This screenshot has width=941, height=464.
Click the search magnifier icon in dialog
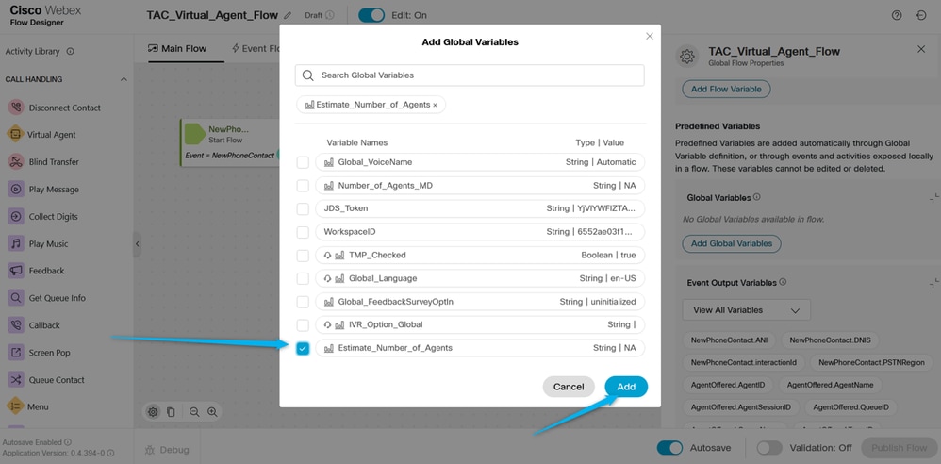(x=308, y=75)
